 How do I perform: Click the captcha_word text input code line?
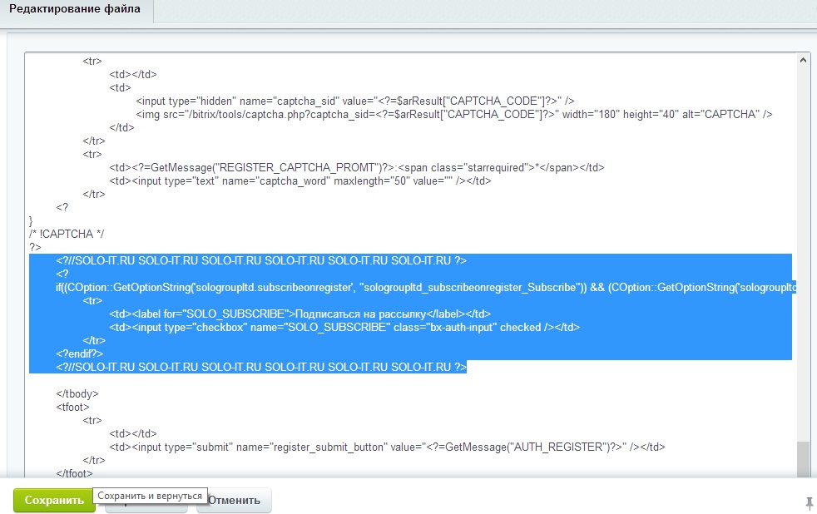tap(300, 180)
